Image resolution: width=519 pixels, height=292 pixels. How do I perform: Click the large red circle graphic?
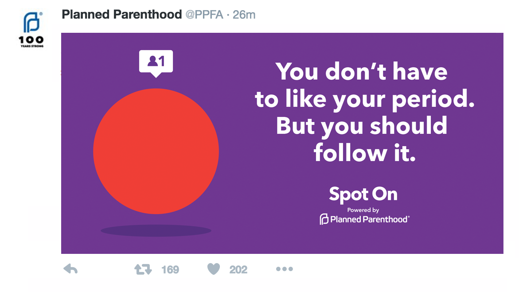point(156,151)
